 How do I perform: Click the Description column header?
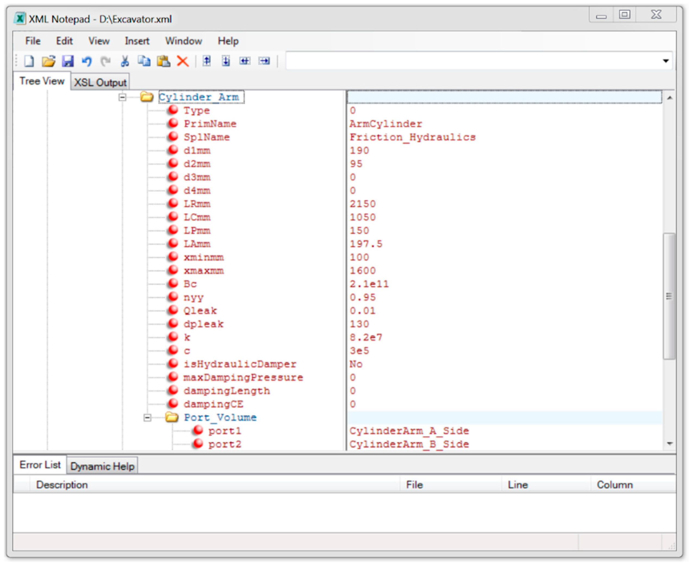pyautogui.click(x=62, y=485)
